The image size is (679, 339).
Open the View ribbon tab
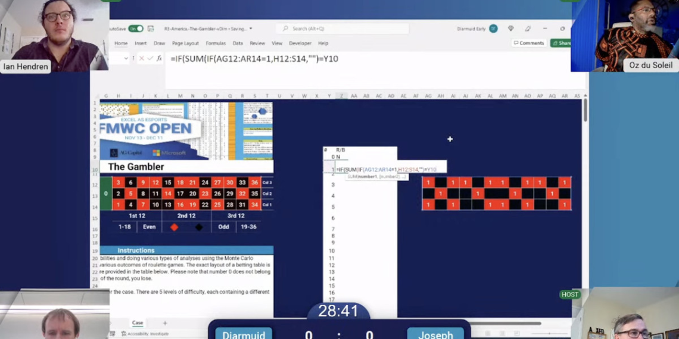(x=277, y=43)
